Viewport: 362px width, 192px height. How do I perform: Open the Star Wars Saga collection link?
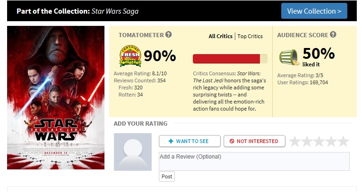pyautogui.click(x=115, y=11)
